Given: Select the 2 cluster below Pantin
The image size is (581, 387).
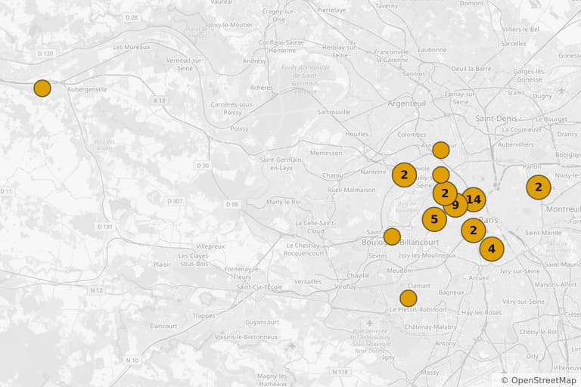Looking at the screenshot, I should click(x=539, y=187).
